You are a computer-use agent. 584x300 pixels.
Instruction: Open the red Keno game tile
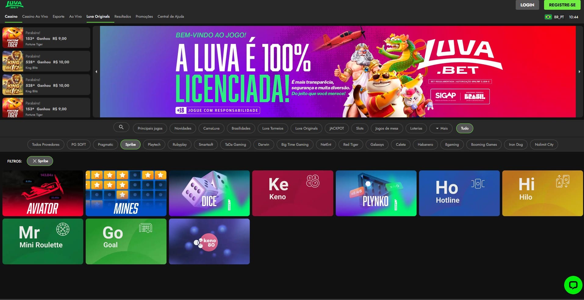pyautogui.click(x=292, y=193)
